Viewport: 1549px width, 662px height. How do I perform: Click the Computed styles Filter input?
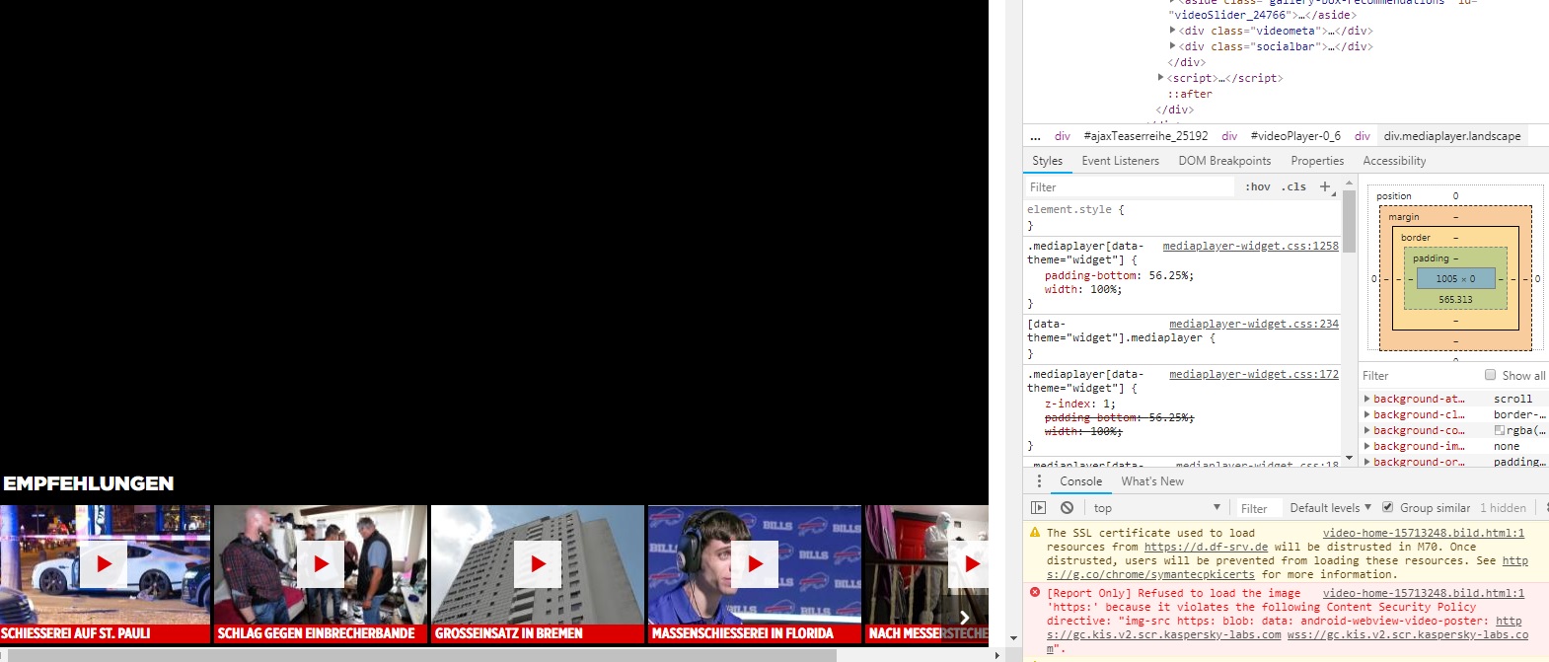coord(1419,376)
